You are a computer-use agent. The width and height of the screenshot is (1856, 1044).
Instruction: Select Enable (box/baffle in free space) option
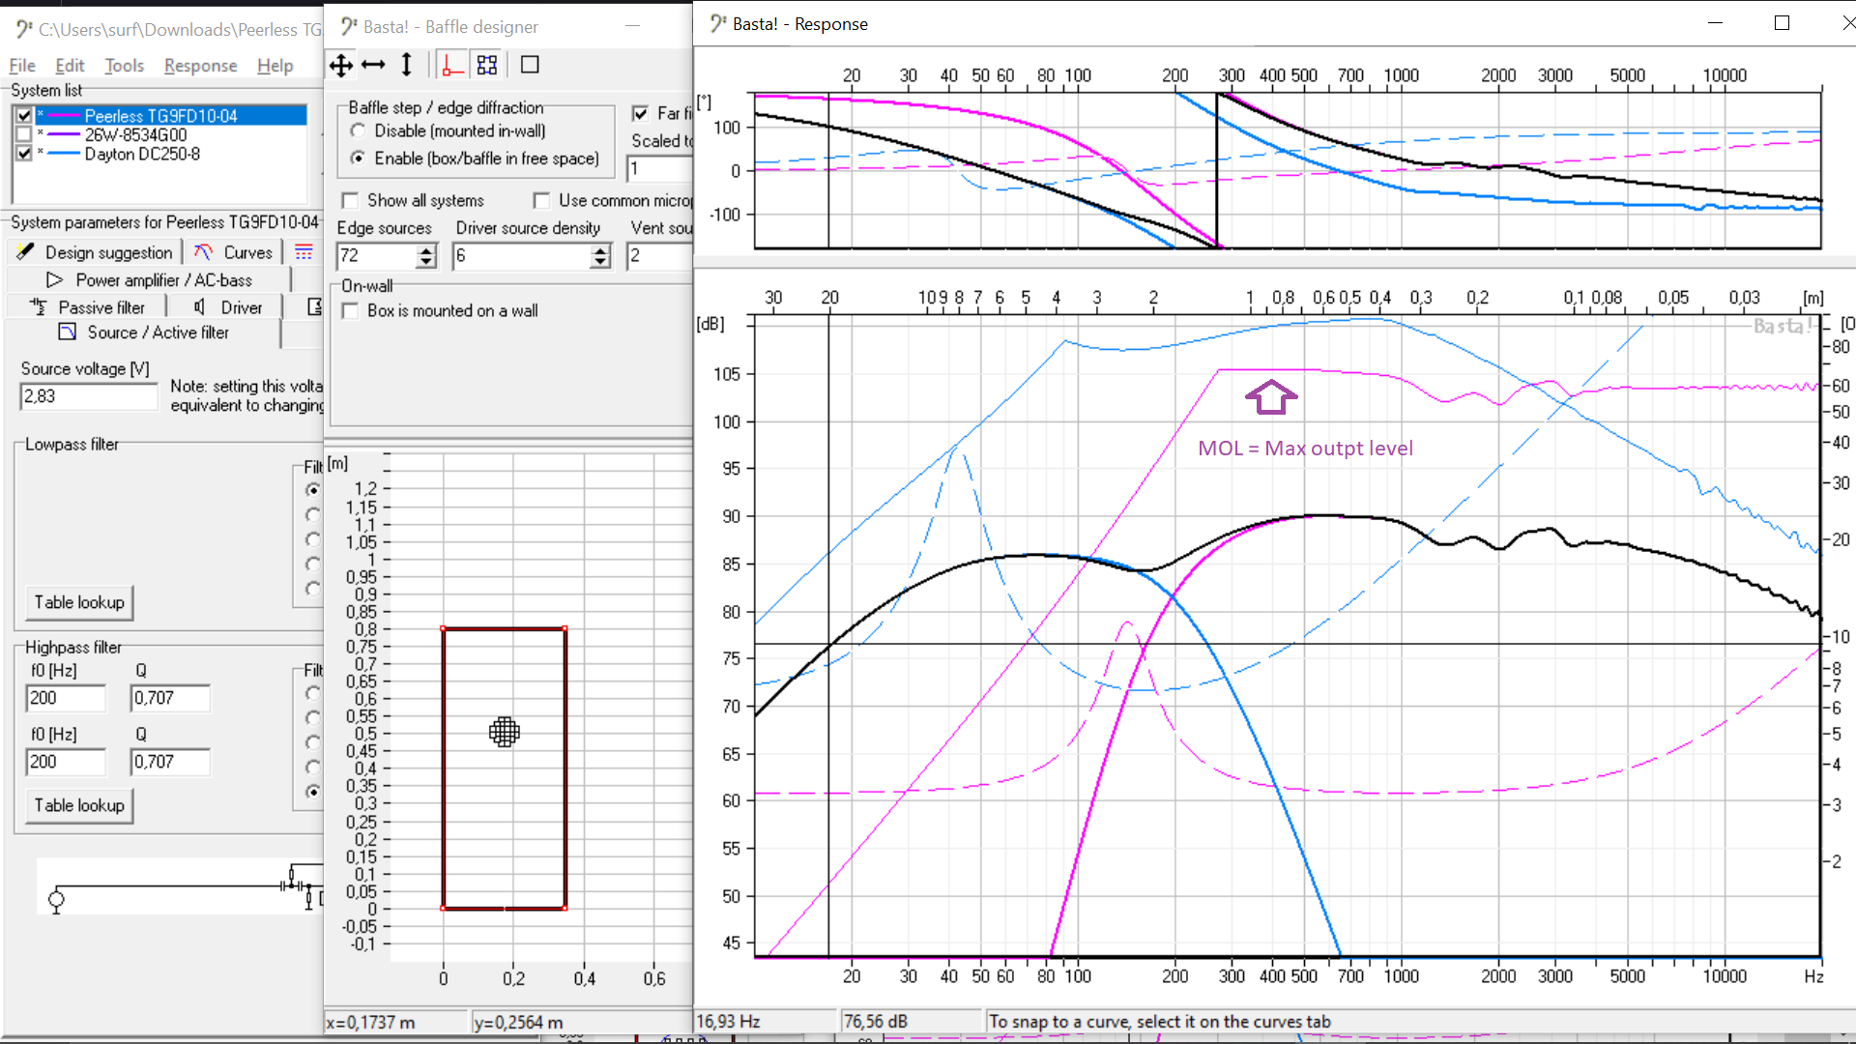(359, 158)
